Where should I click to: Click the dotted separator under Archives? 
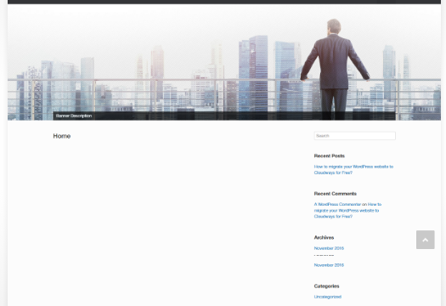pos(324,256)
